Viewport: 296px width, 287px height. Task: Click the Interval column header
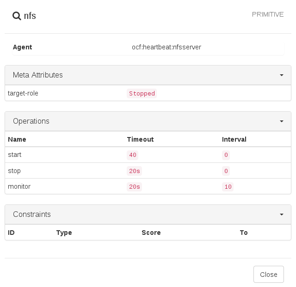coord(234,139)
